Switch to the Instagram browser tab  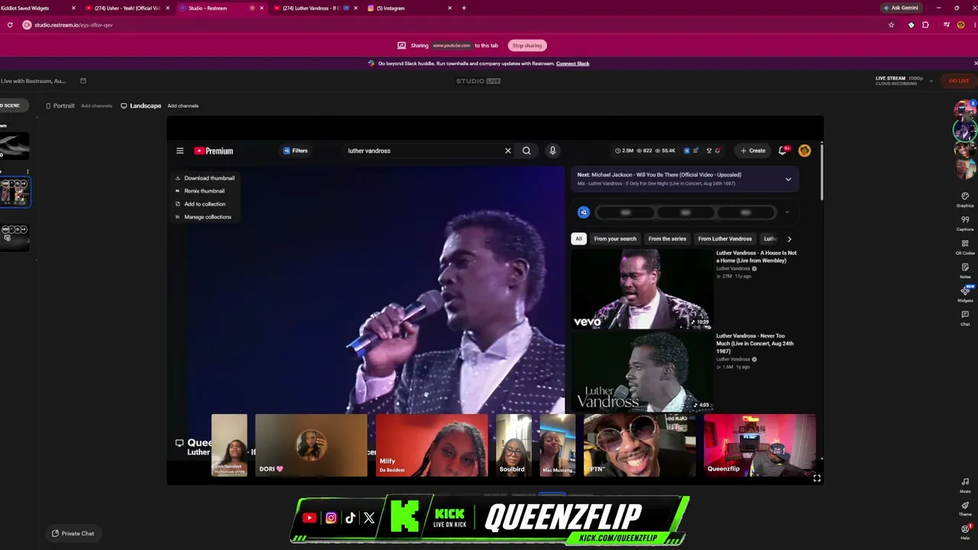[x=409, y=8]
